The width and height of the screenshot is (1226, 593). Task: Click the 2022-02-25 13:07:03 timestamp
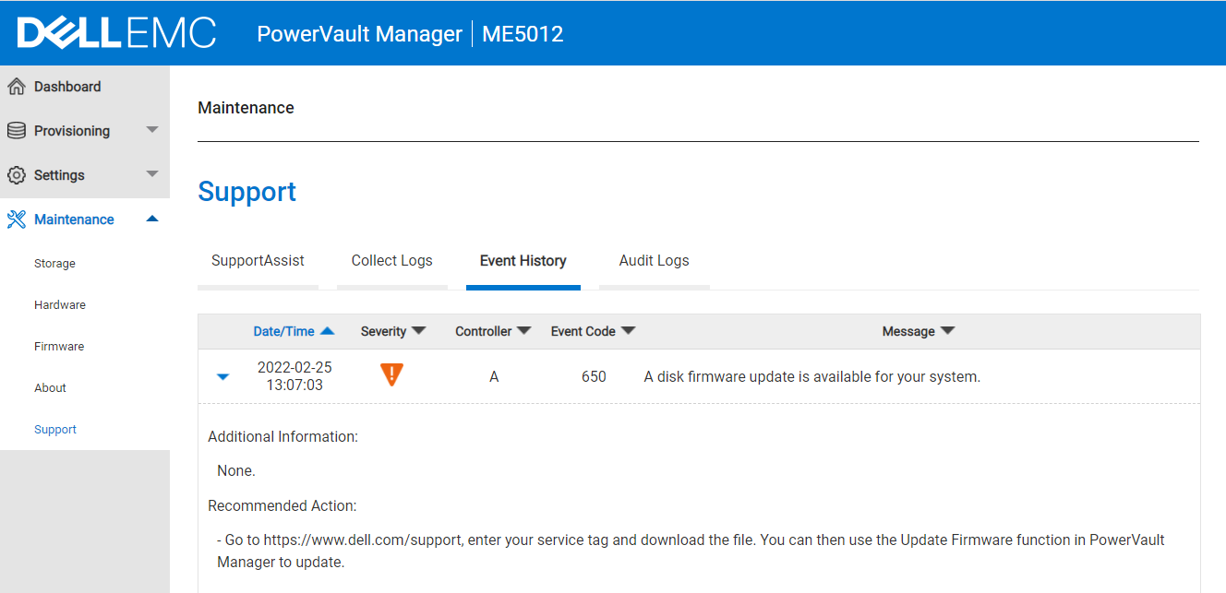point(294,376)
